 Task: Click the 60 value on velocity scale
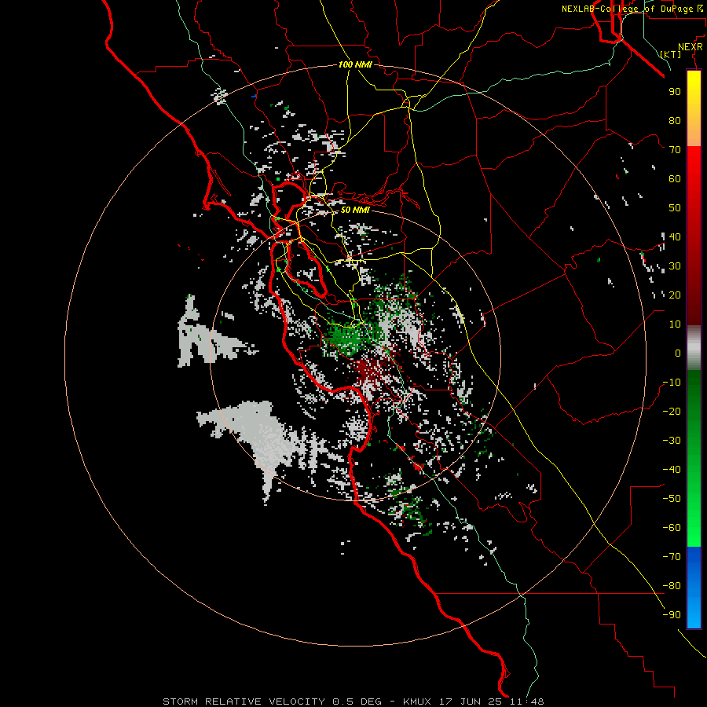[675, 178]
